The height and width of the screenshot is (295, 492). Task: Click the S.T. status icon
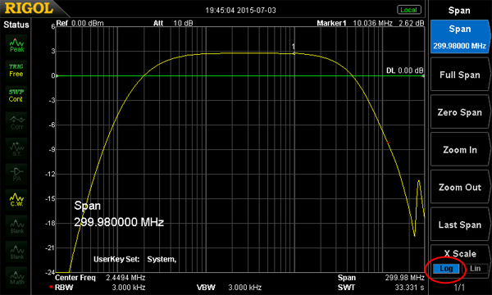(16, 148)
